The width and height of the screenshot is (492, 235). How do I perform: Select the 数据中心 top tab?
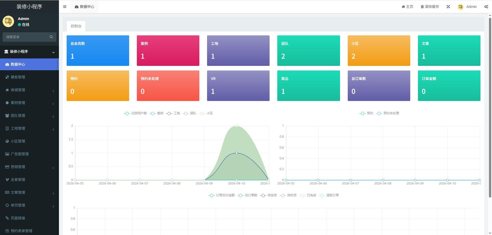click(85, 7)
